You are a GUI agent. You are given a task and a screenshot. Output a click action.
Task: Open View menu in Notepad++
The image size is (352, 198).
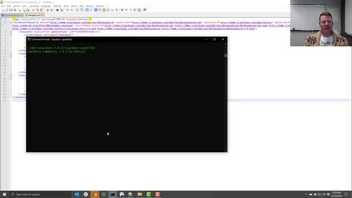(x=24, y=6)
